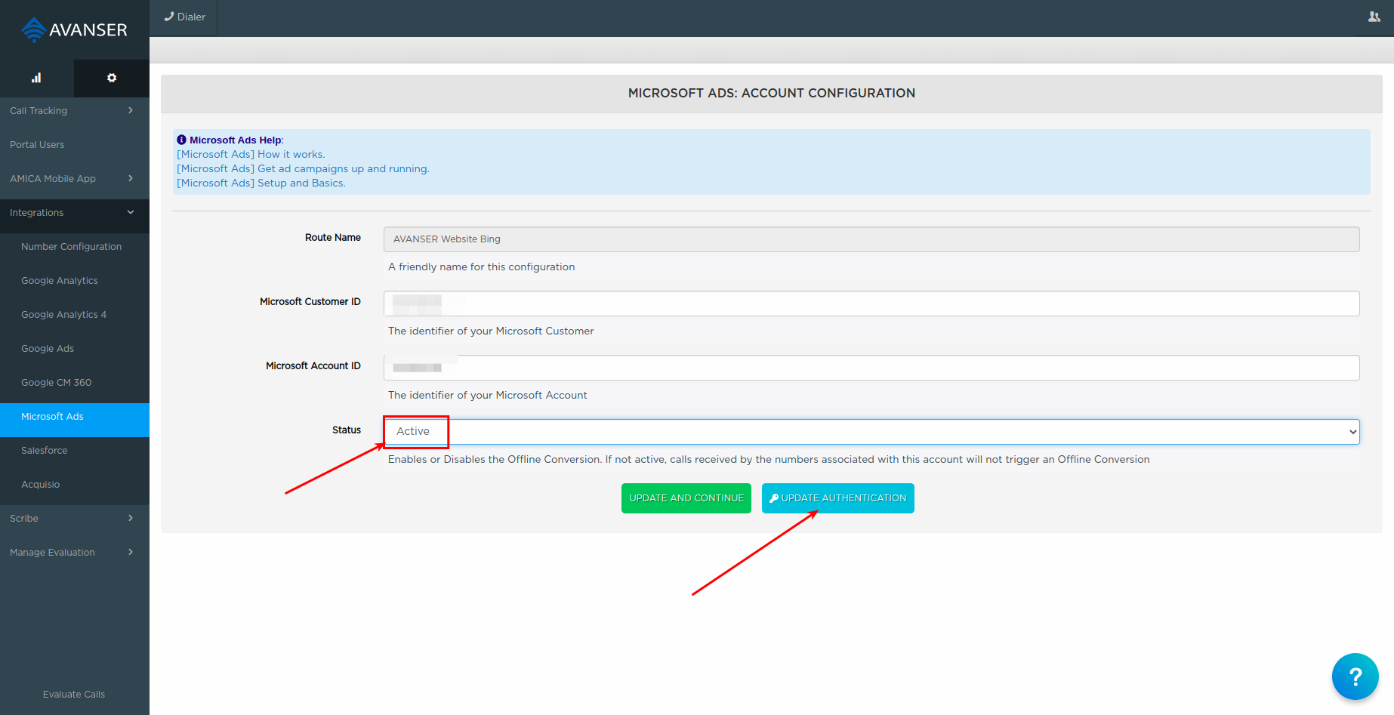Expand the Manage Evaluation menu
Viewport: 1394px width, 715px height.
click(75, 552)
